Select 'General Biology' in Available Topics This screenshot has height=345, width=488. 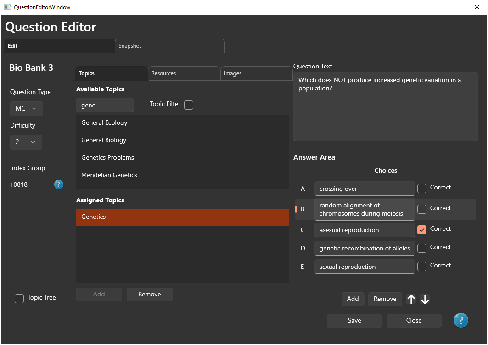(182, 140)
